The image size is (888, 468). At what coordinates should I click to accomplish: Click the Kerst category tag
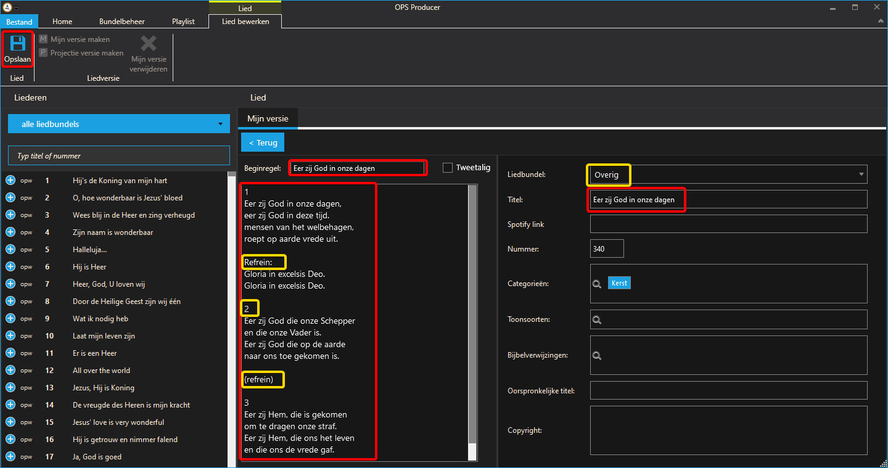619,283
